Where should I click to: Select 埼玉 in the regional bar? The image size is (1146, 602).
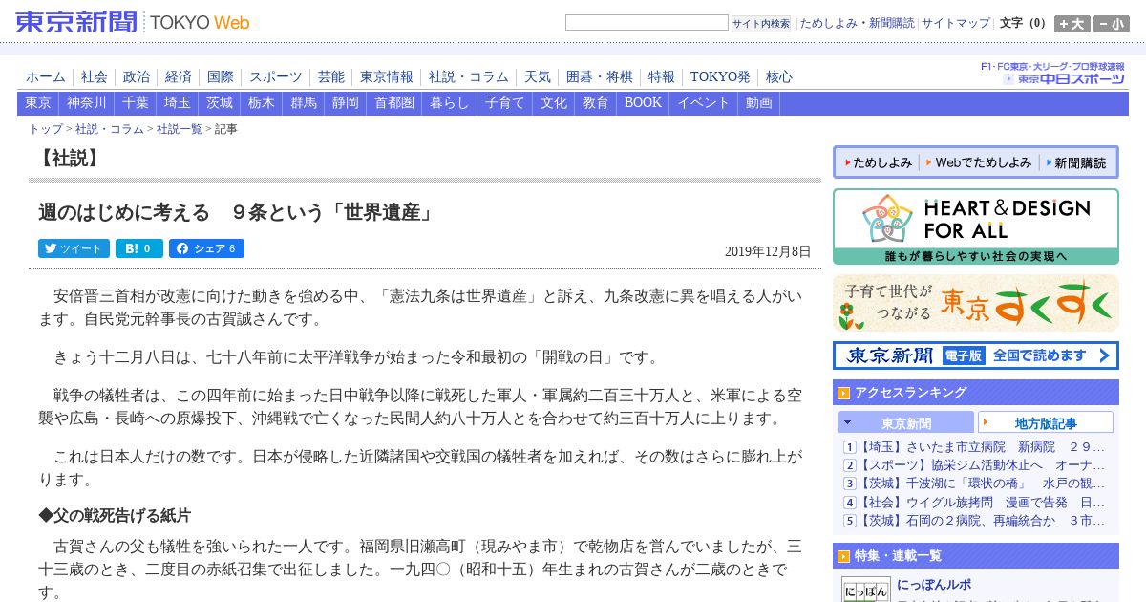coord(178,103)
